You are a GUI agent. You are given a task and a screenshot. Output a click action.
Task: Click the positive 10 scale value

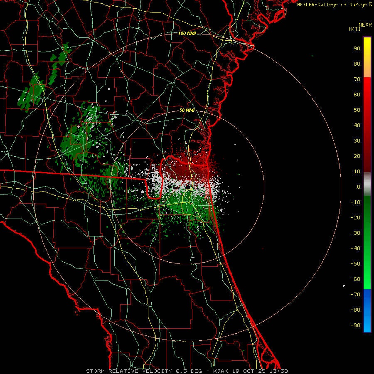pos(357,172)
